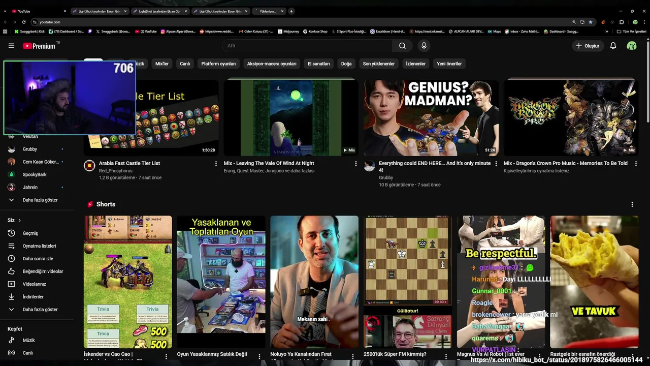Image resolution: width=650 pixels, height=366 pixels.
Task: Show hidden bookmarks with the overflow chevron
Action: click(606, 32)
